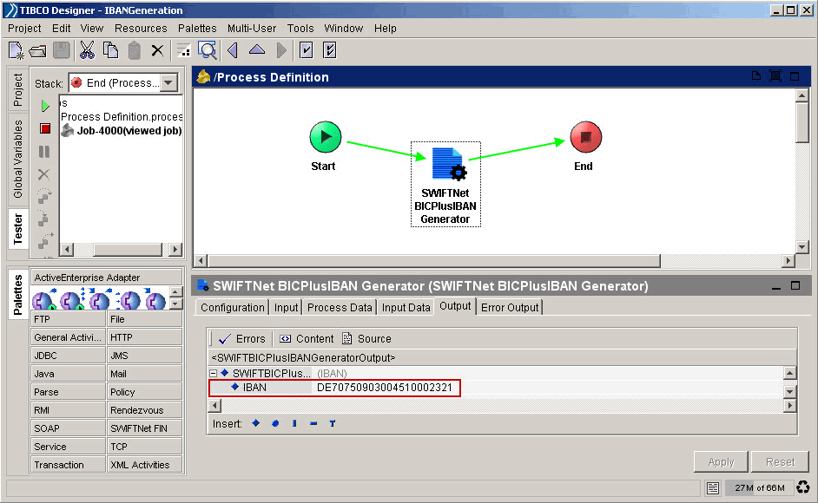Open the ActiveEnterprise Adapter palette header
The image size is (818, 503).
click(x=107, y=278)
